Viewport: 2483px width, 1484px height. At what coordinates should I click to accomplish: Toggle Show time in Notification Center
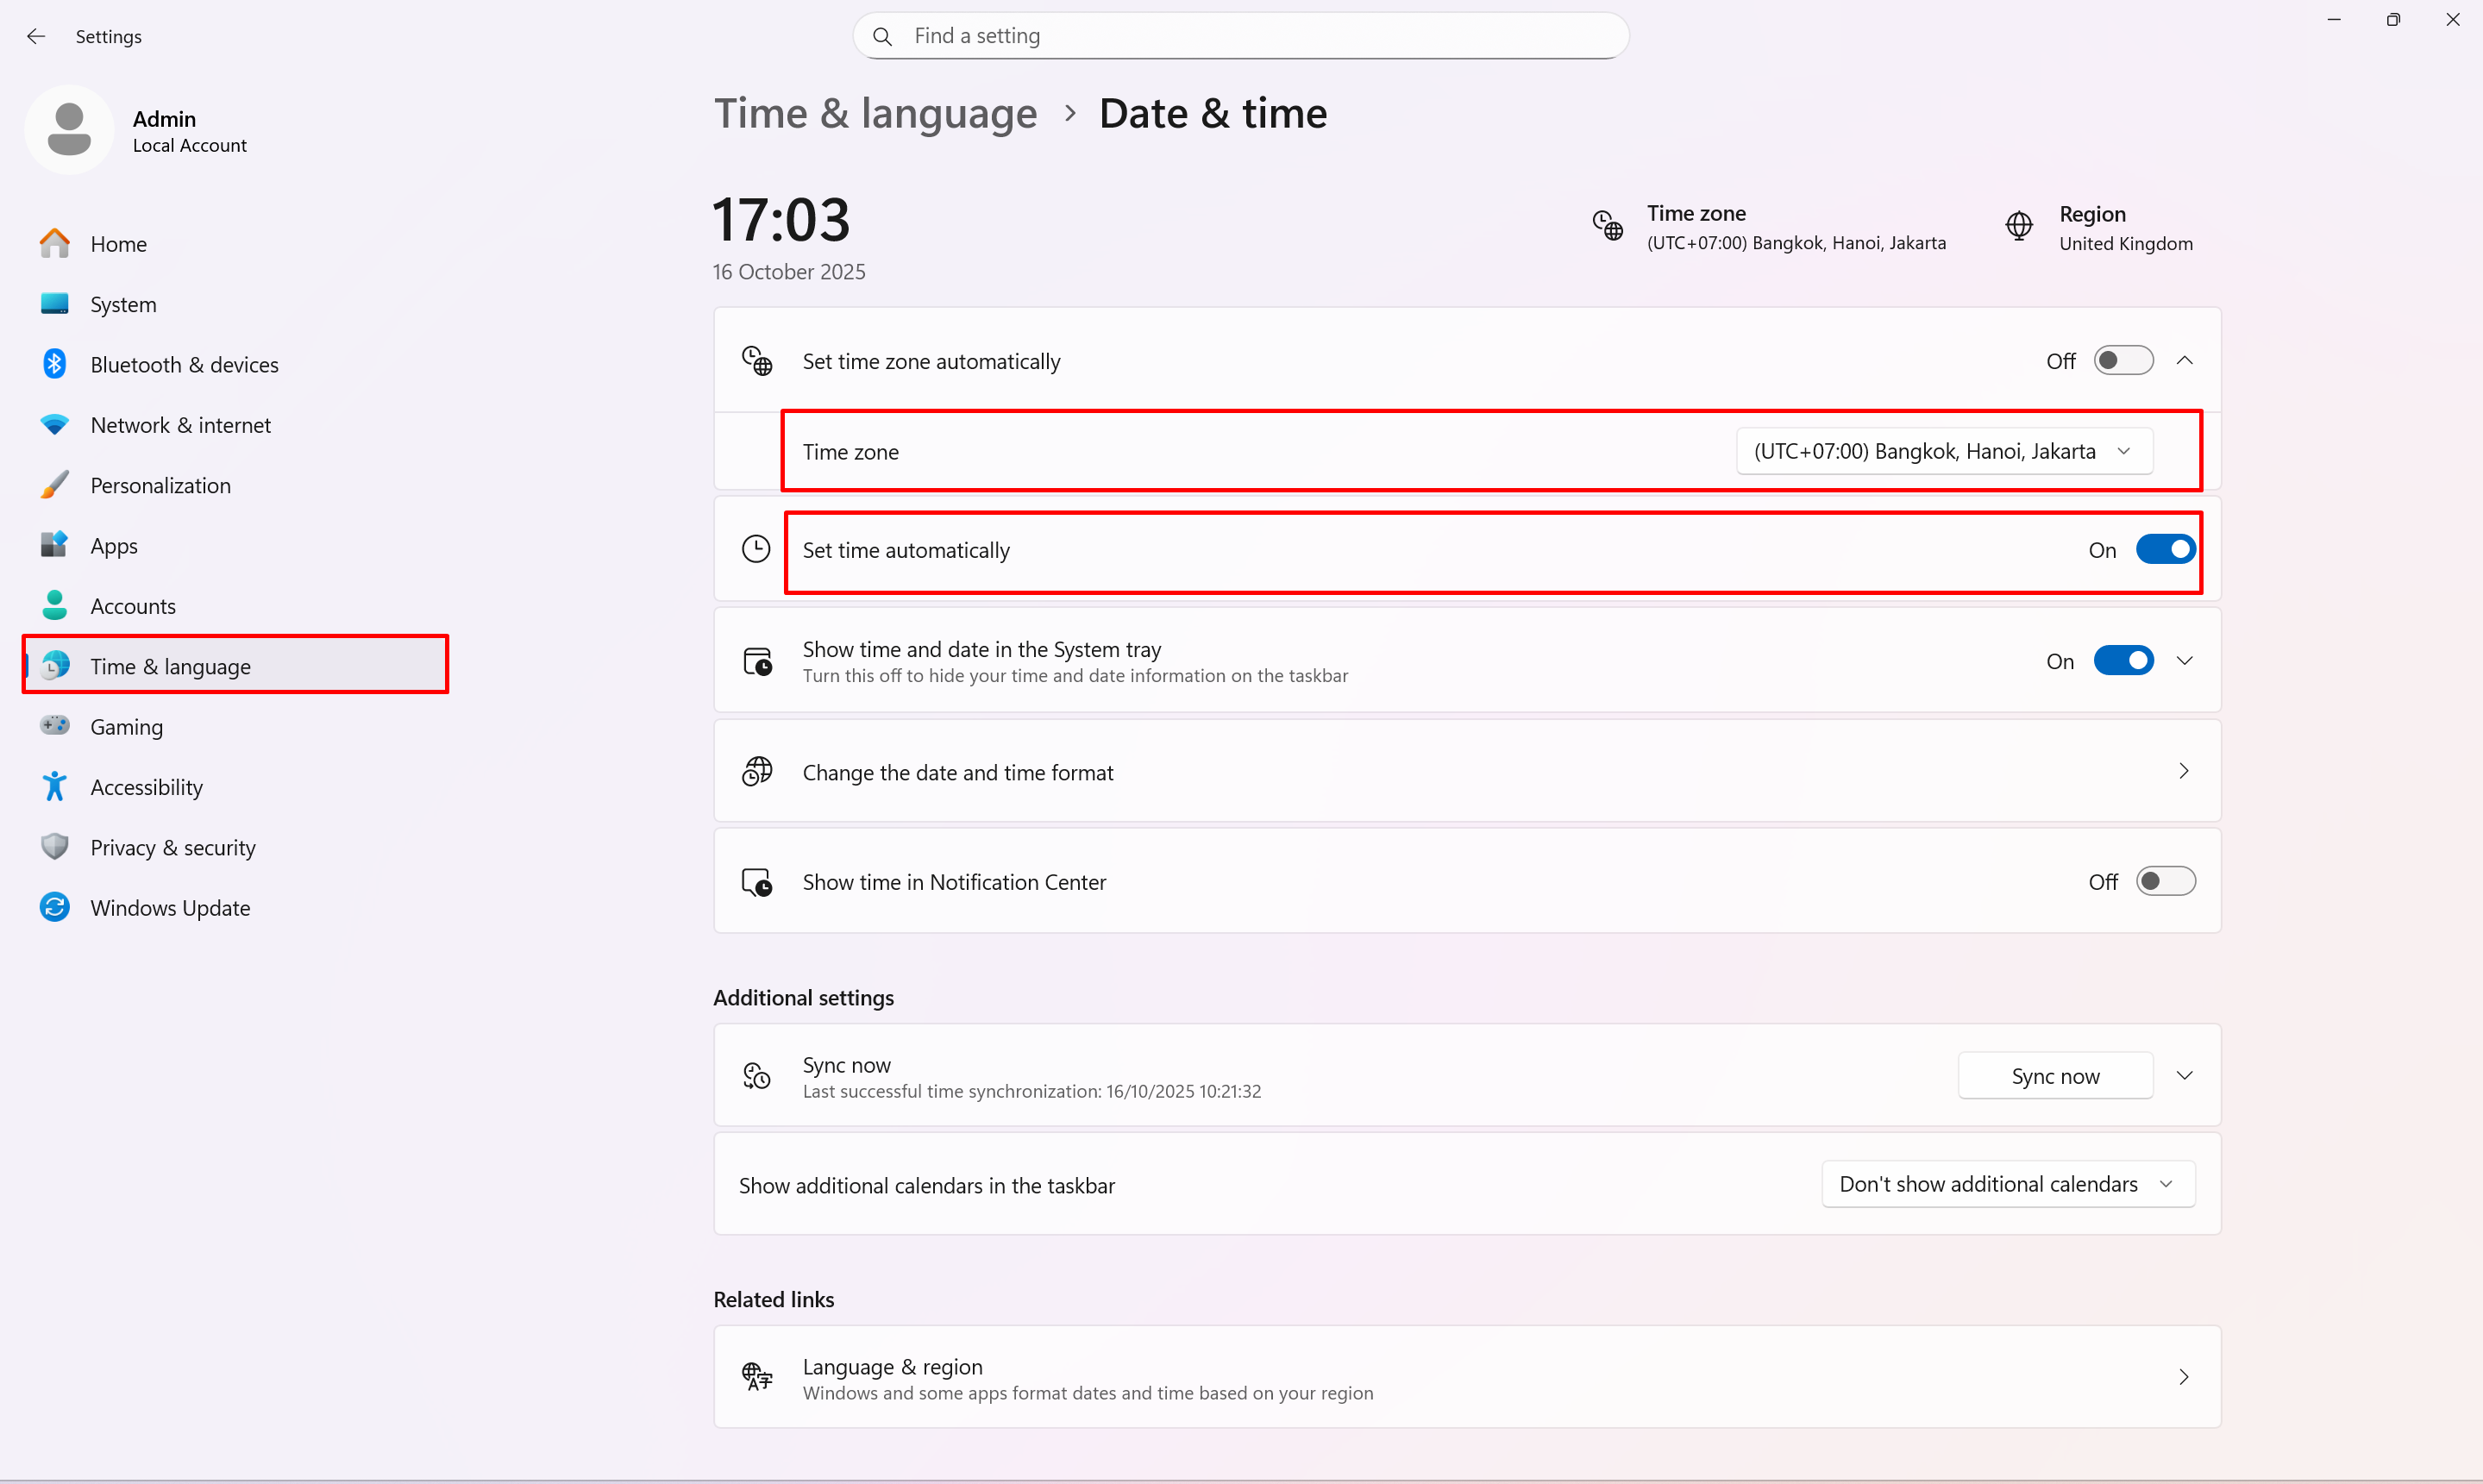coord(2164,881)
